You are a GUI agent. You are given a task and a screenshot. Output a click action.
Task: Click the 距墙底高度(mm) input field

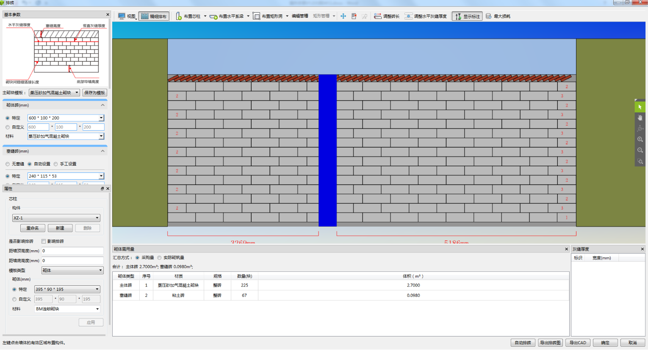click(x=72, y=261)
